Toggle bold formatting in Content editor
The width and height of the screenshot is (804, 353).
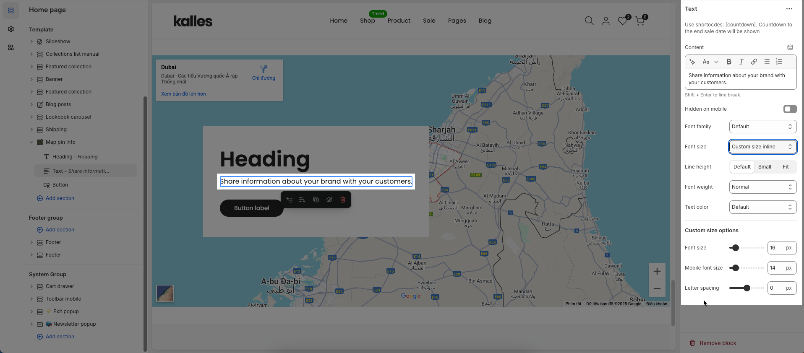click(729, 62)
